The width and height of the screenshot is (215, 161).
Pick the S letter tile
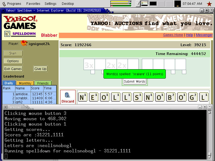tap(138, 97)
